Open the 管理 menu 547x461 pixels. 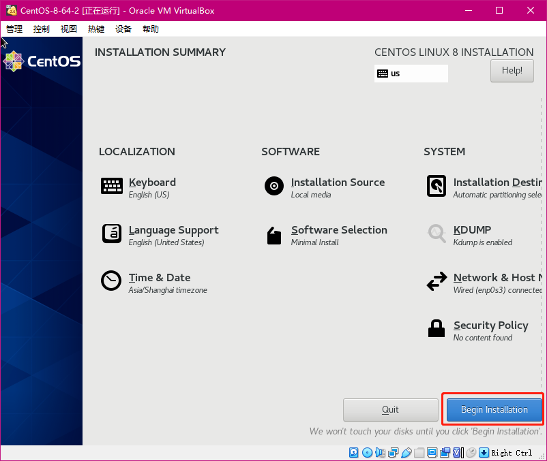[x=14, y=29]
